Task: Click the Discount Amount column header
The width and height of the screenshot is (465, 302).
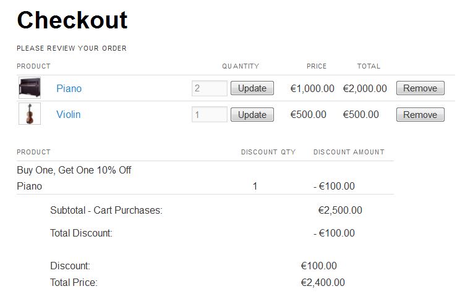Action: coord(349,152)
